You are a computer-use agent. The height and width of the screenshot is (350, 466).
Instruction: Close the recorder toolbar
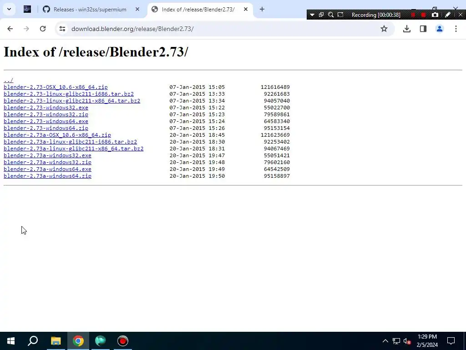(461, 15)
